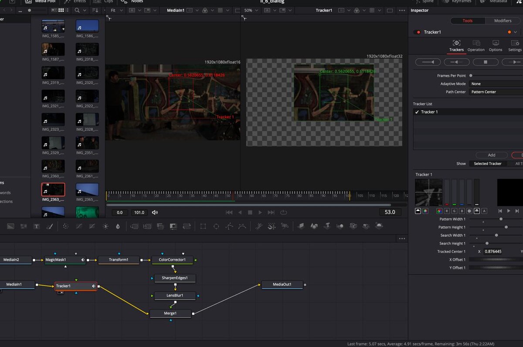Click the mute speaker icon
The height and width of the screenshot is (347, 523).
(x=155, y=212)
